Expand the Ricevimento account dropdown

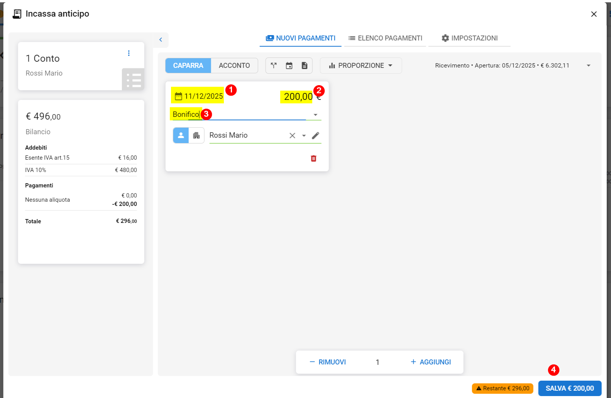pos(588,66)
